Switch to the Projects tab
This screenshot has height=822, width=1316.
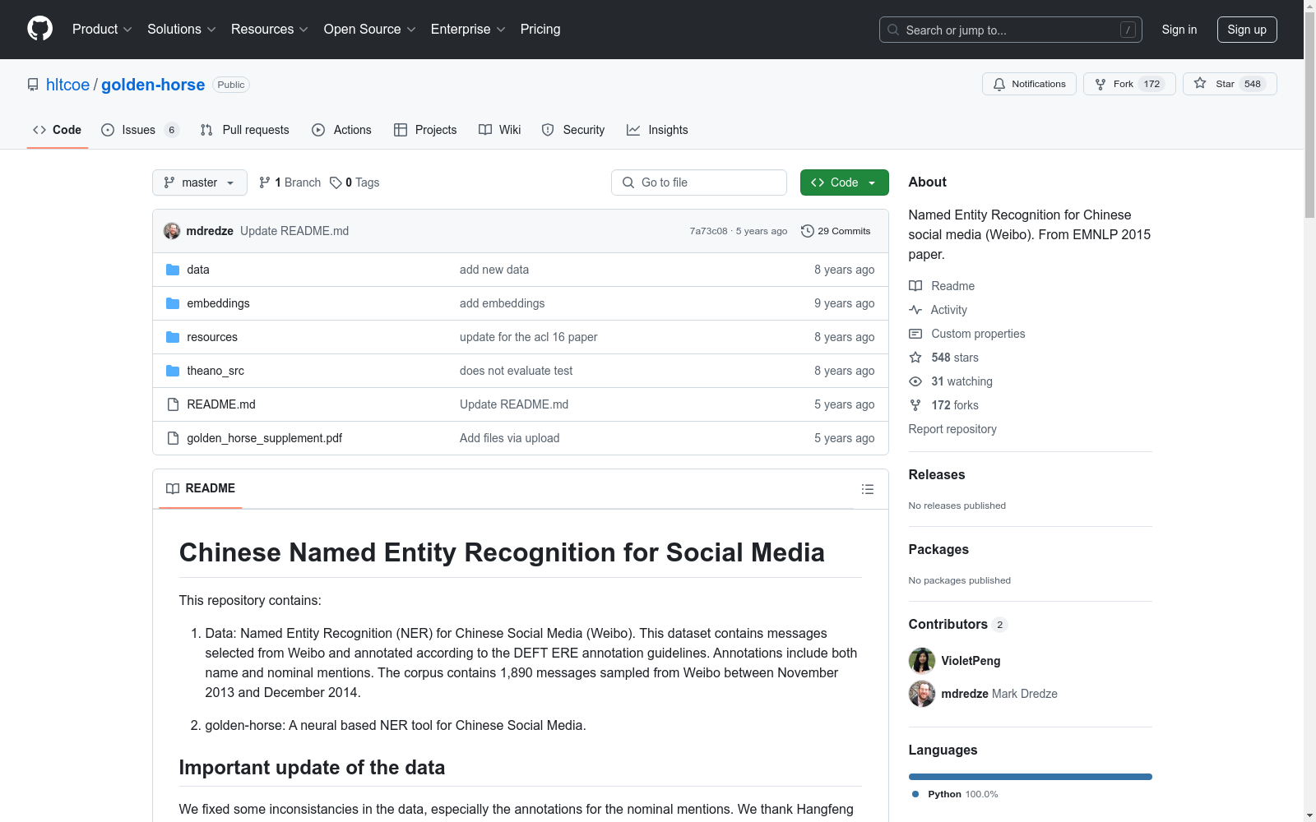click(x=425, y=130)
